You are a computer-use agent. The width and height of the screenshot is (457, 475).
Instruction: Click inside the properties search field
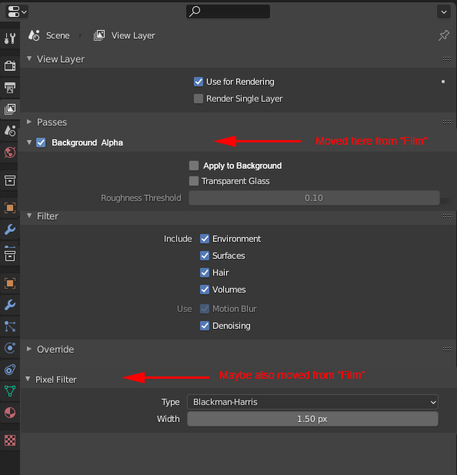228,12
